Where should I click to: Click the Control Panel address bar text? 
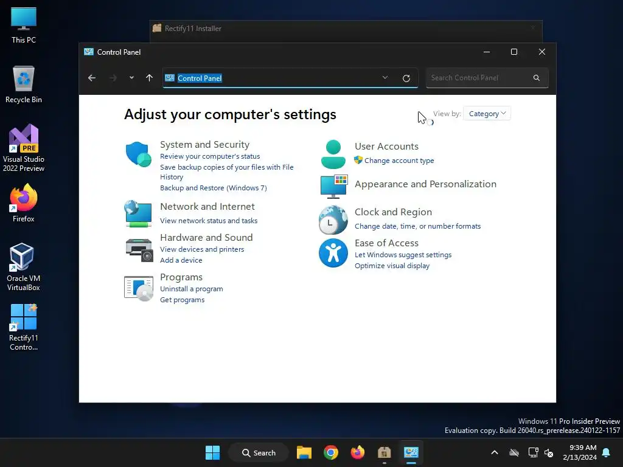[200, 78]
